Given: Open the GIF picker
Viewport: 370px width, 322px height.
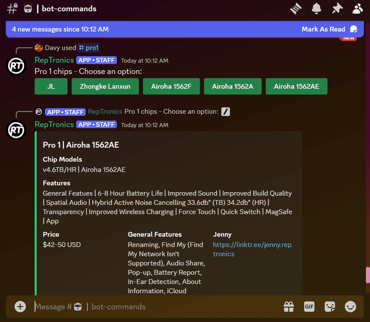Looking at the screenshot, I should click(x=309, y=307).
